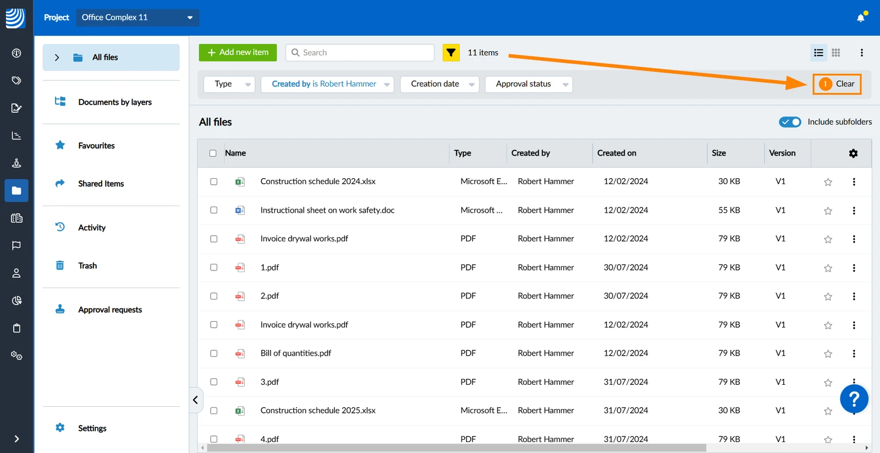Open the toolbar more options menu
880x453 pixels.
862,53
